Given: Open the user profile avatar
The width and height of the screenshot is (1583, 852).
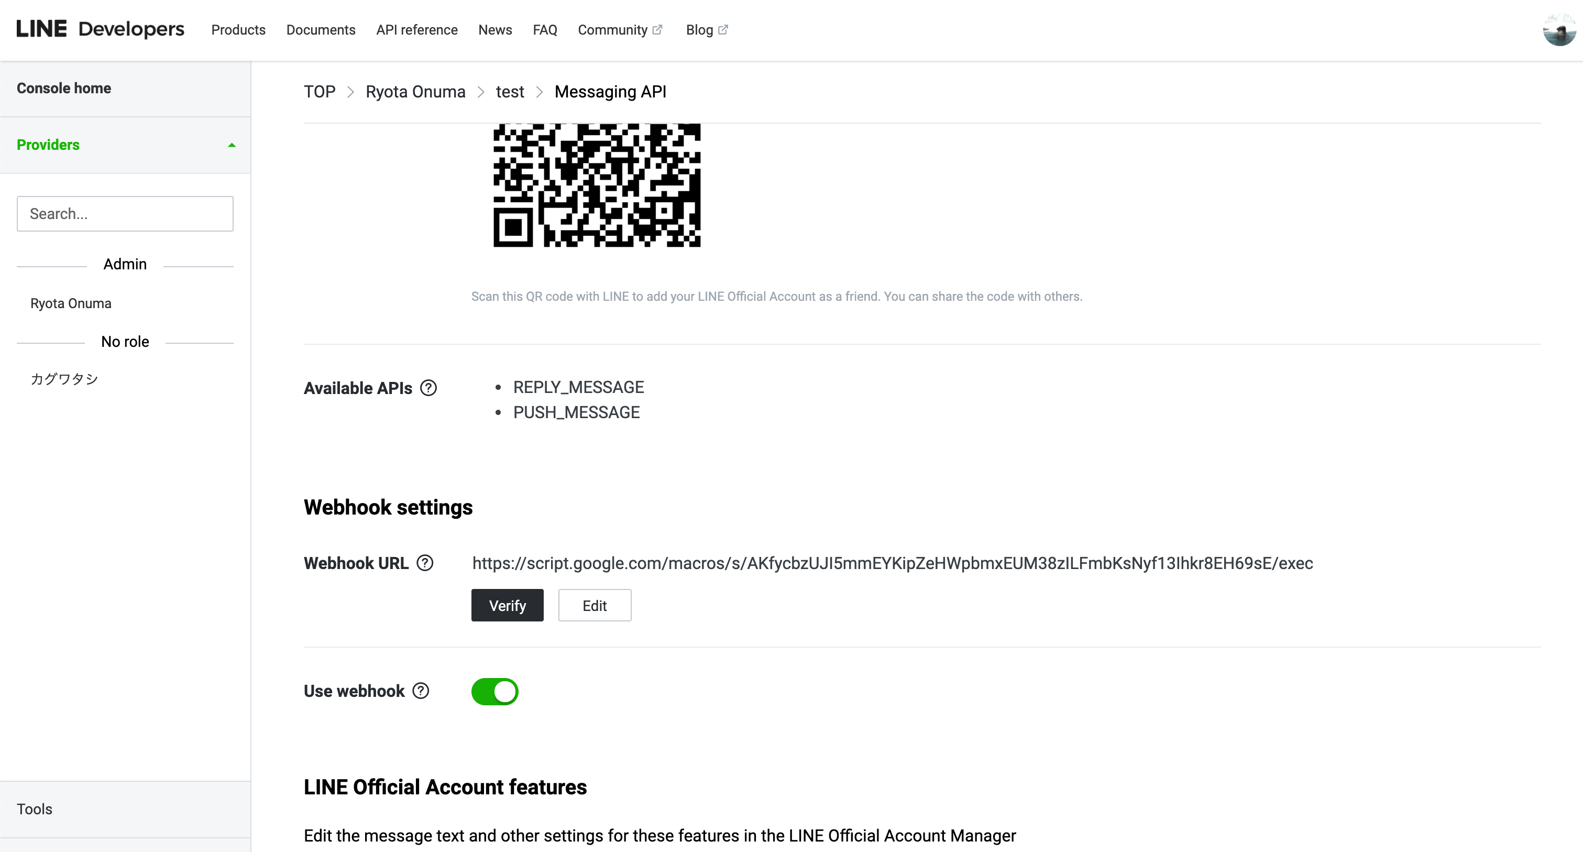Looking at the screenshot, I should pos(1559,29).
